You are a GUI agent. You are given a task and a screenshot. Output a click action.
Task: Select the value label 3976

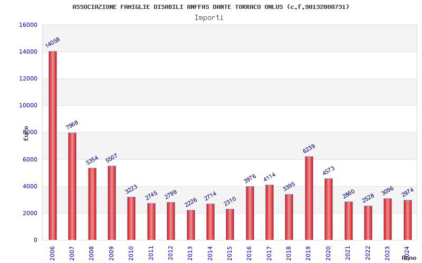(x=250, y=179)
